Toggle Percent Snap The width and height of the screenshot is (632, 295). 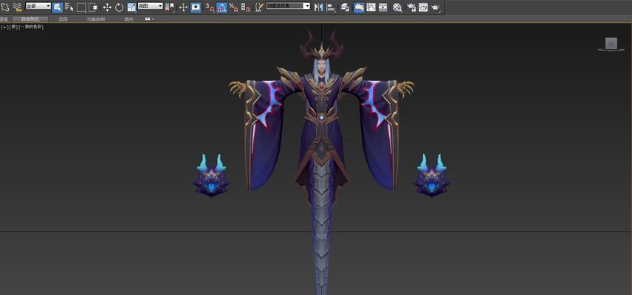click(233, 7)
